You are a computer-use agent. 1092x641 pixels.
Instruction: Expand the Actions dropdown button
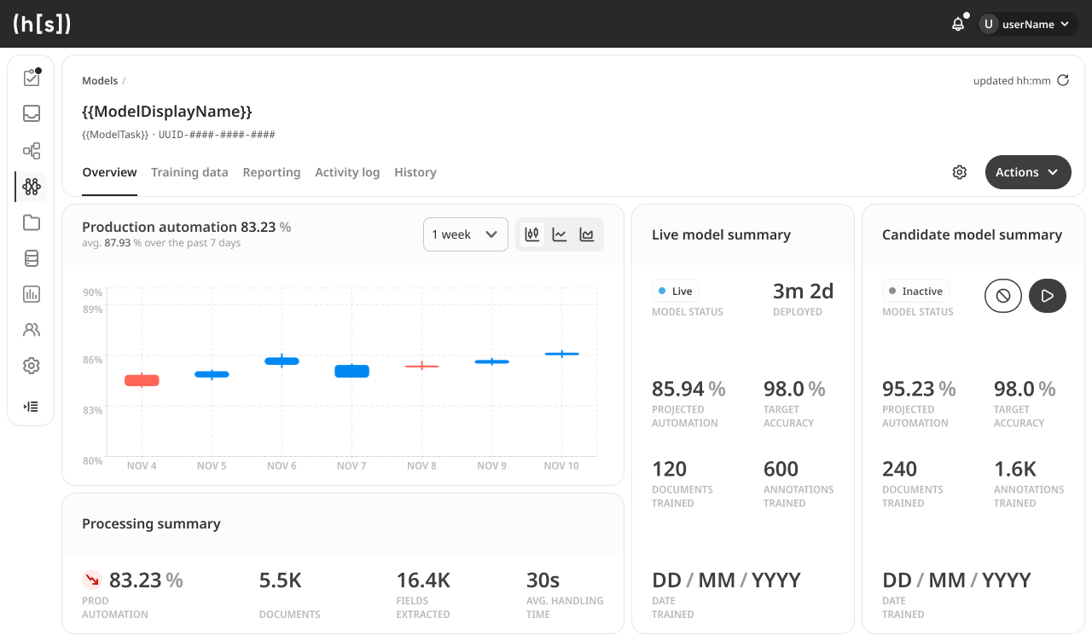tap(1027, 172)
